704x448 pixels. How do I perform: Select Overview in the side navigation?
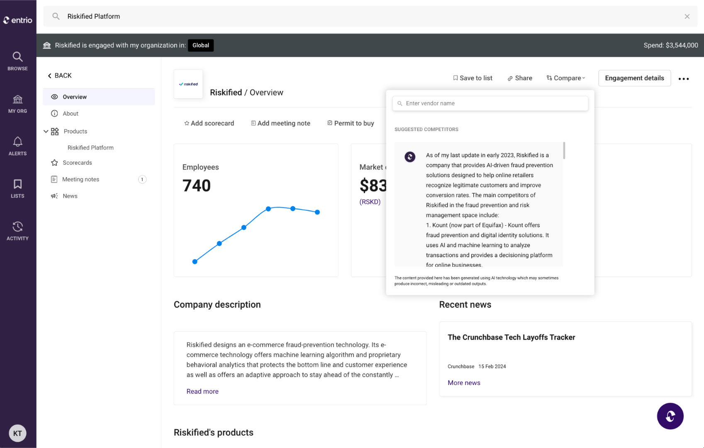coord(99,97)
